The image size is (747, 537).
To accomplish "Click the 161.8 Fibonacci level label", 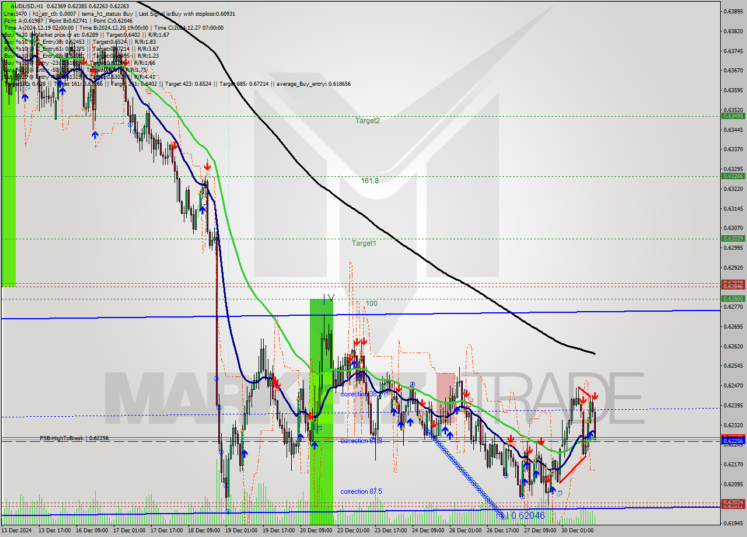I will point(369,181).
